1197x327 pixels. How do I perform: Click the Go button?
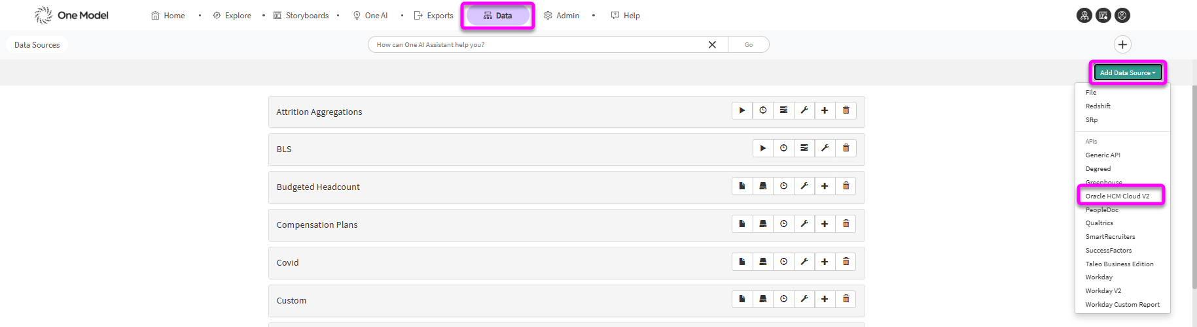(x=749, y=44)
